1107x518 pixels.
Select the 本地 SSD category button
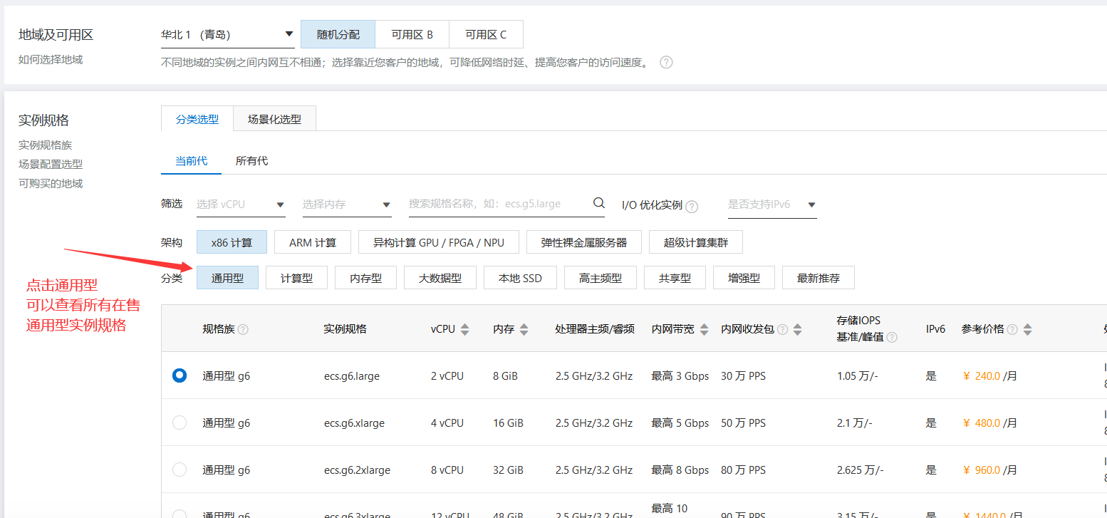521,278
